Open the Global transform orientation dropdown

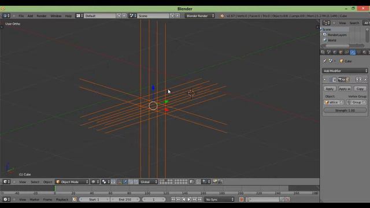tap(148, 182)
